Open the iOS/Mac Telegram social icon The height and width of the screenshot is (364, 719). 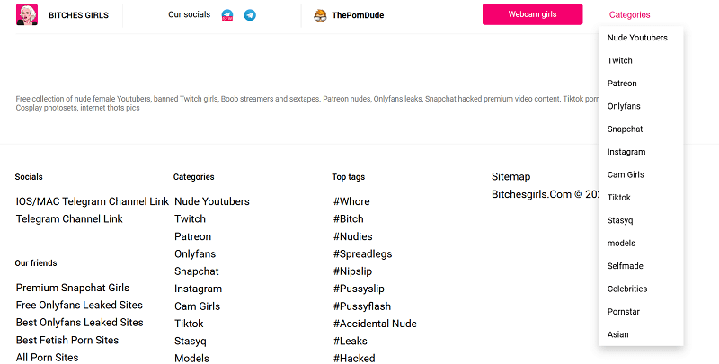[227, 15]
